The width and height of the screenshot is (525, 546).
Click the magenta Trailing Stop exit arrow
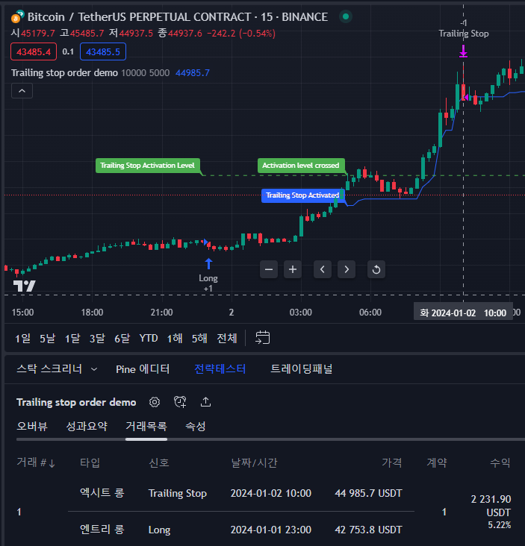click(x=463, y=51)
